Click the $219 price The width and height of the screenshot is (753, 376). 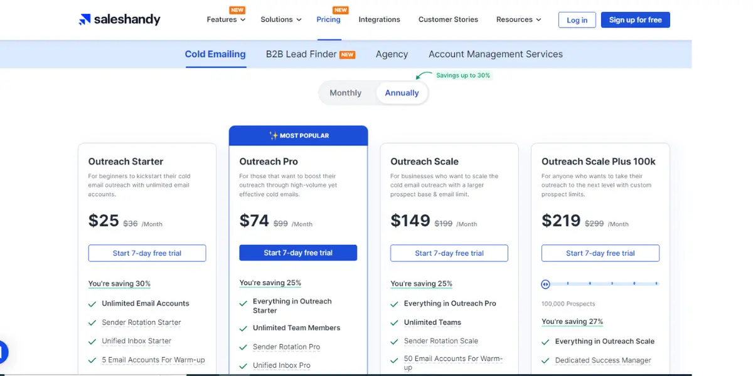click(562, 221)
